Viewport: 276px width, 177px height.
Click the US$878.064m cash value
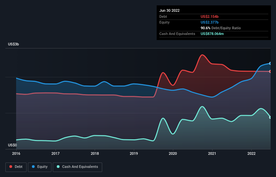click(x=212, y=34)
